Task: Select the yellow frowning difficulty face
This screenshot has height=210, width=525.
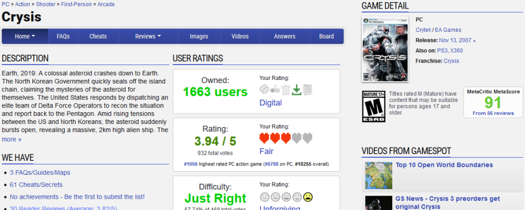Action: (308, 197)
